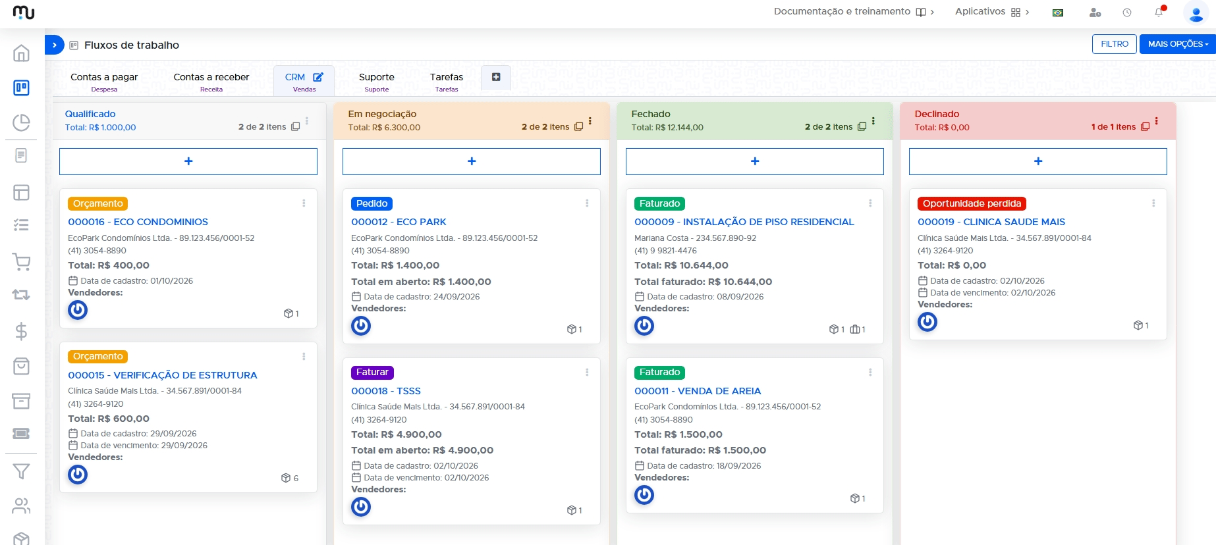Viewport: 1216px width, 545px height.
Task: Click the Qualificado column copy icon
Action: (x=296, y=126)
